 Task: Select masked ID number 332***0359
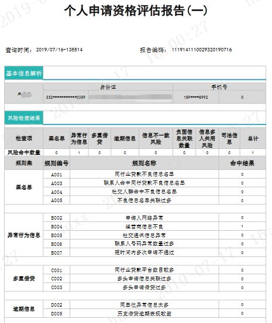click(x=66, y=97)
